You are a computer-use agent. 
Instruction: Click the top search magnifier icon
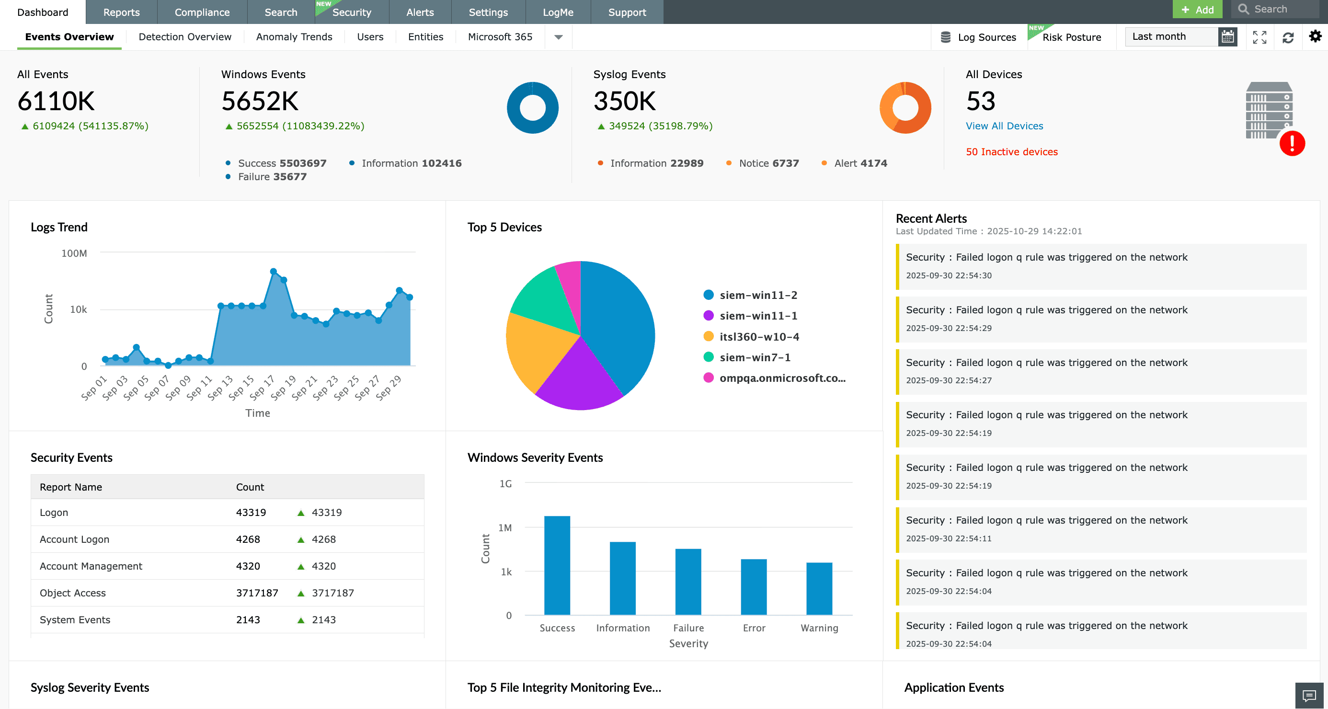(x=1243, y=9)
